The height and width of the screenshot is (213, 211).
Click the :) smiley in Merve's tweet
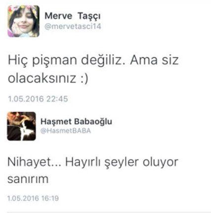[x=85, y=79]
